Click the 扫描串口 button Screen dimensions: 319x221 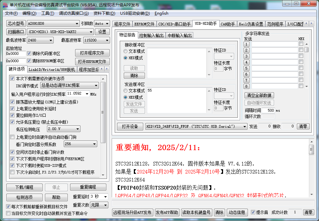tap(16, 32)
